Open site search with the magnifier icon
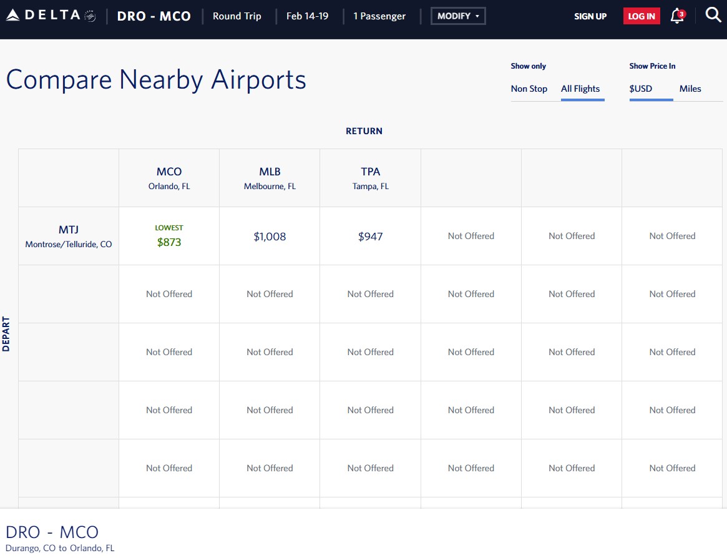 coord(713,16)
